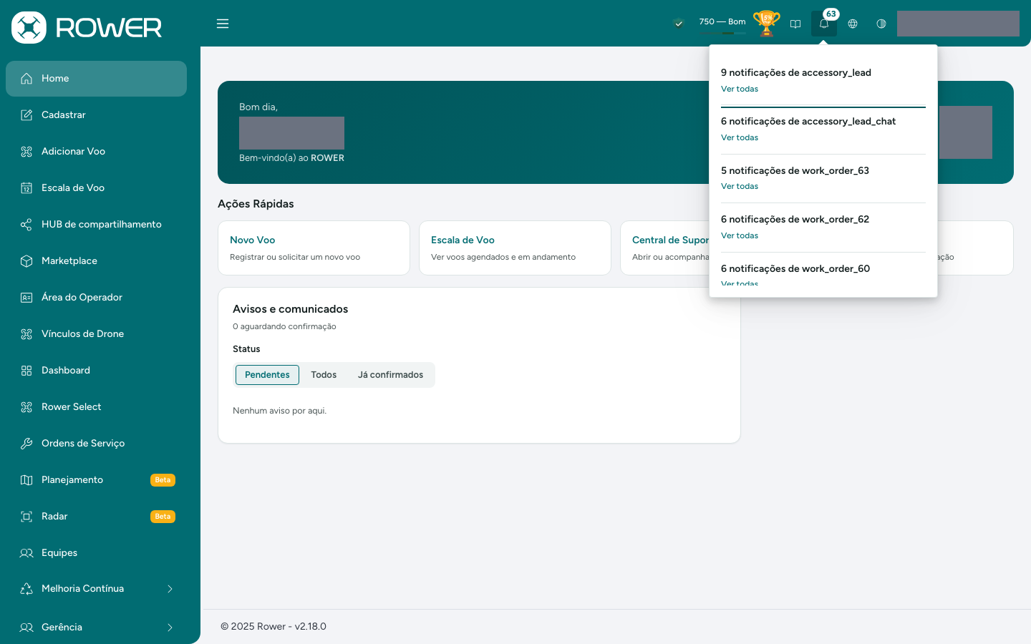Go to Área do Operador

pyautogui.click(x=96, y=298)
